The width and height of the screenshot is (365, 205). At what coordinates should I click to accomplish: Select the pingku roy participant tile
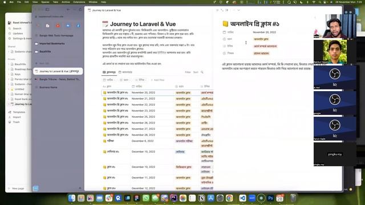click(335, 154)
